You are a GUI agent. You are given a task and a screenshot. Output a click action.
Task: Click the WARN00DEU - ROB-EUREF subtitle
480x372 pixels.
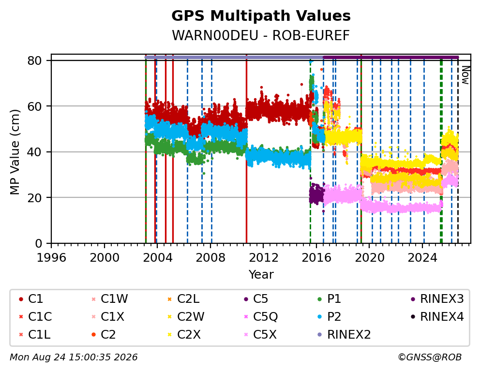261,35
